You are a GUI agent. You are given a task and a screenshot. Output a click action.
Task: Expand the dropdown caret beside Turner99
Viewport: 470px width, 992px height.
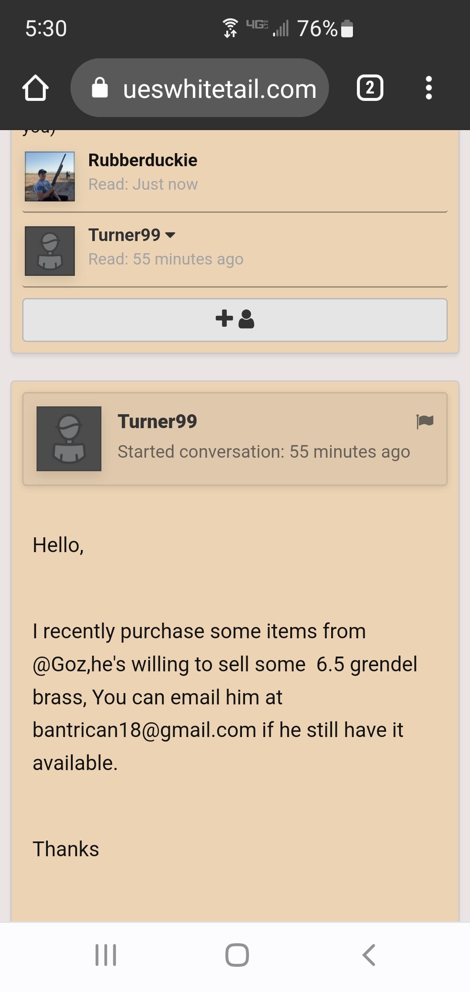[171, 235]
